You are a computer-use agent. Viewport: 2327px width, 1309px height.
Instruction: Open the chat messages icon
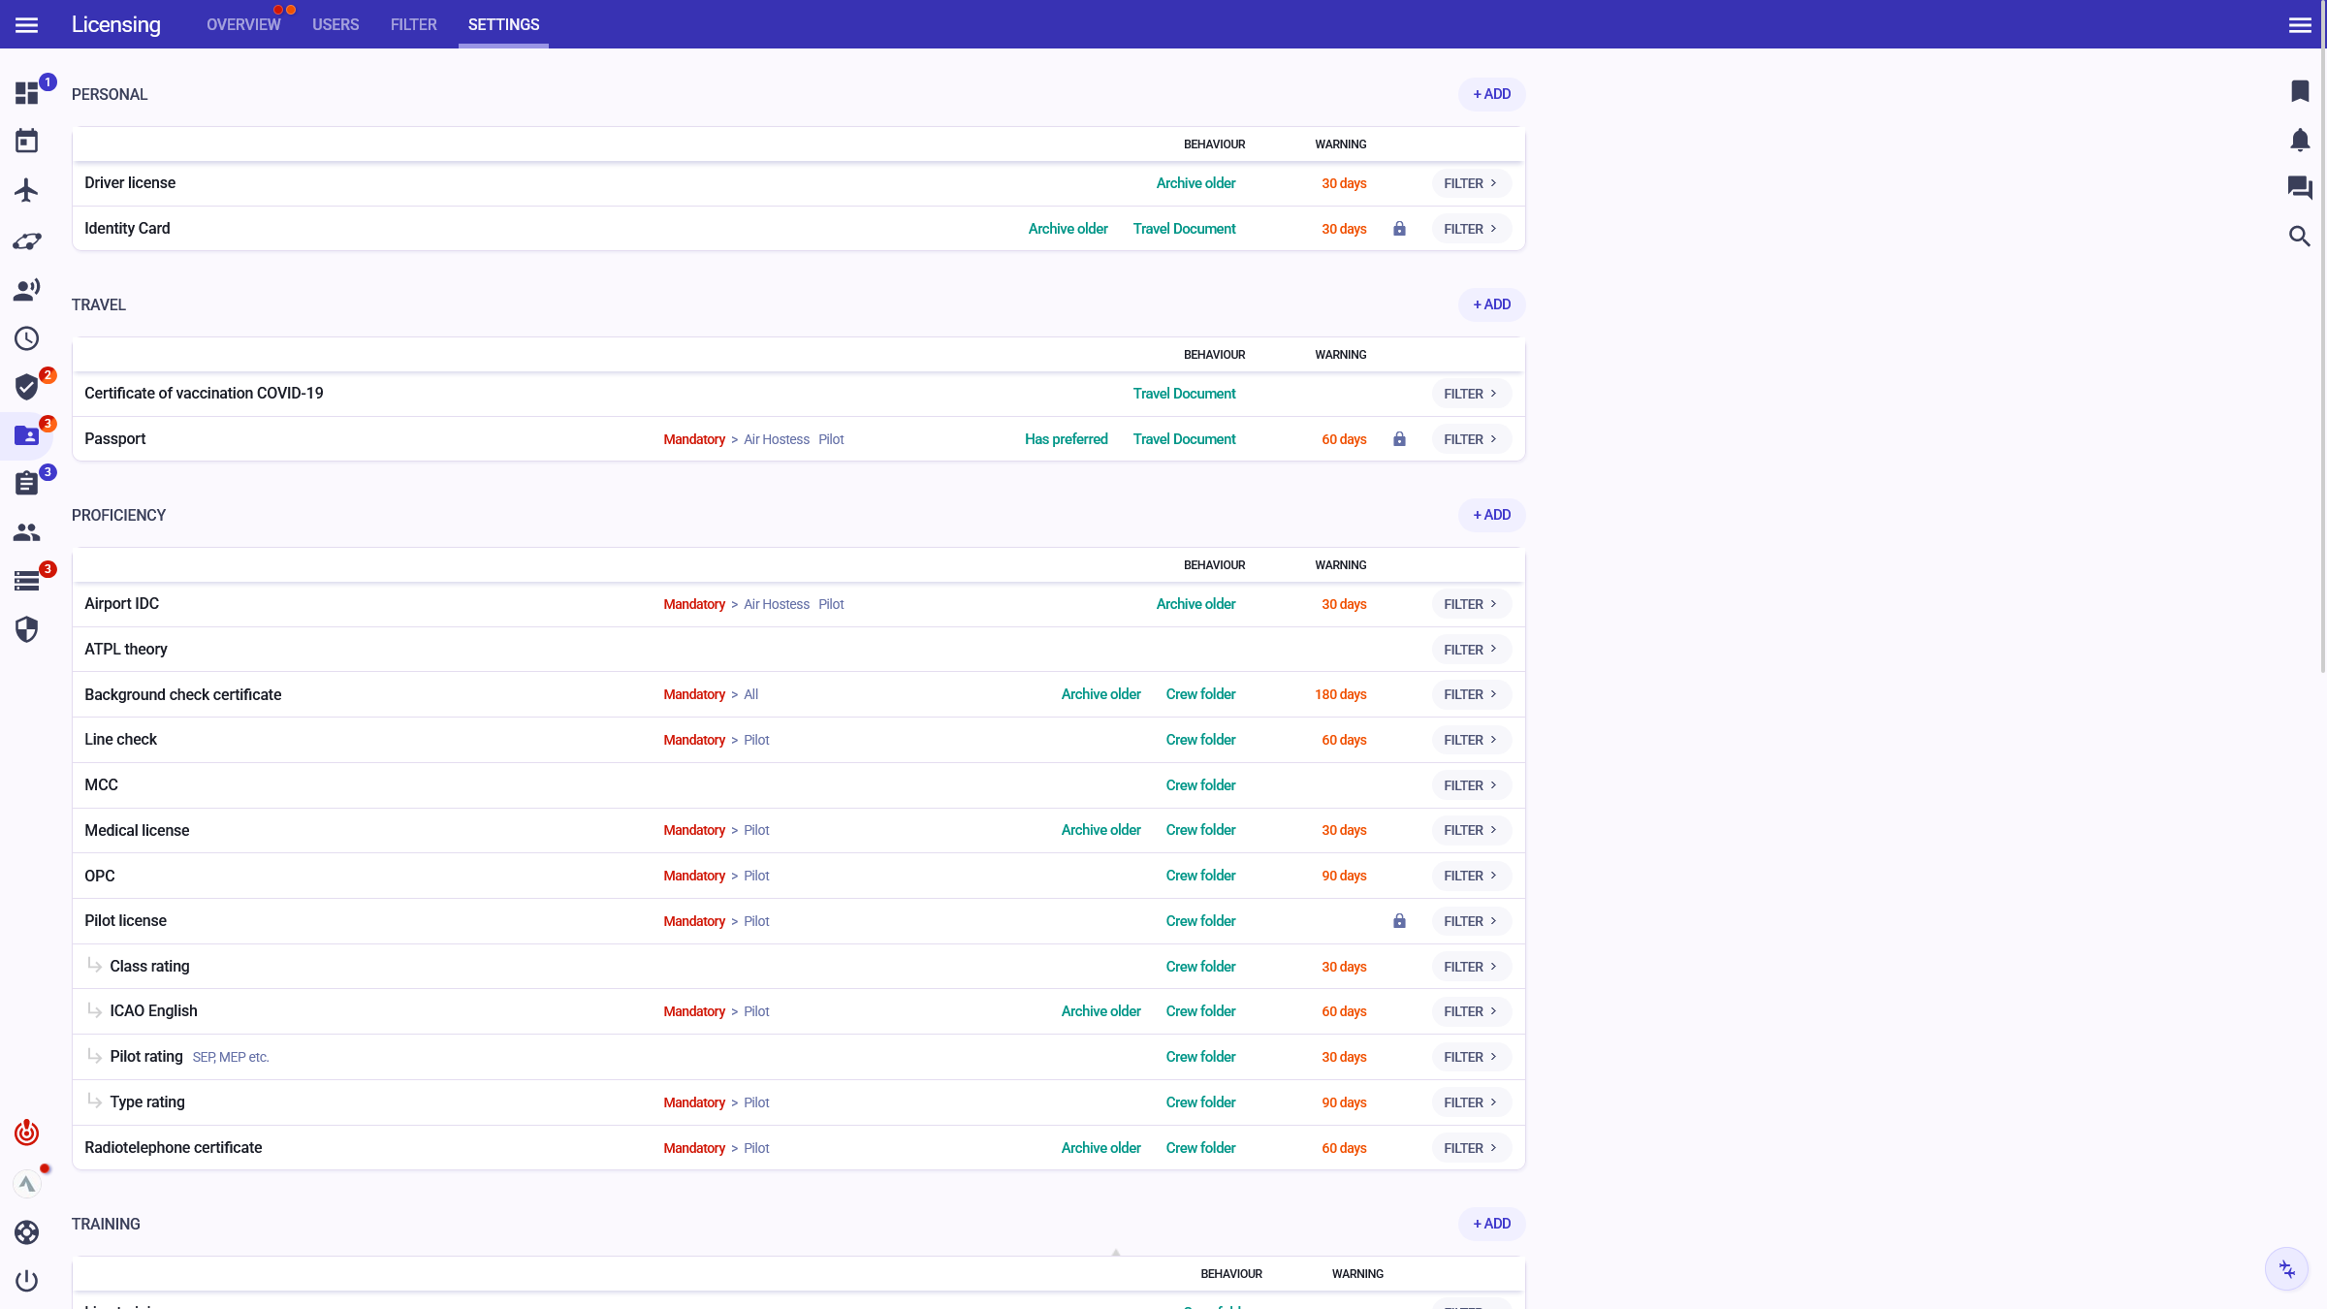tap(2299, 187)
